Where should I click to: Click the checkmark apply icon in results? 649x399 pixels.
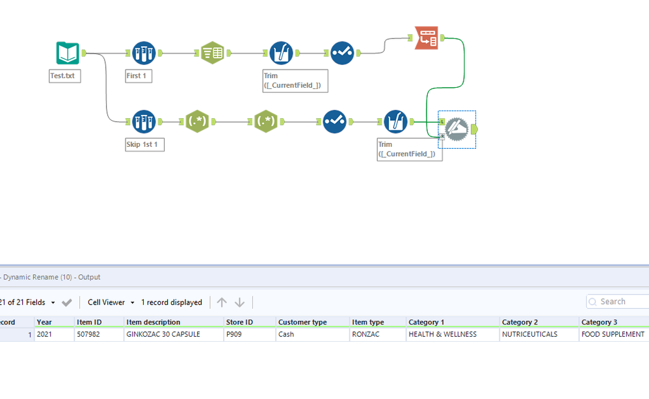click(x=66, y=303)
